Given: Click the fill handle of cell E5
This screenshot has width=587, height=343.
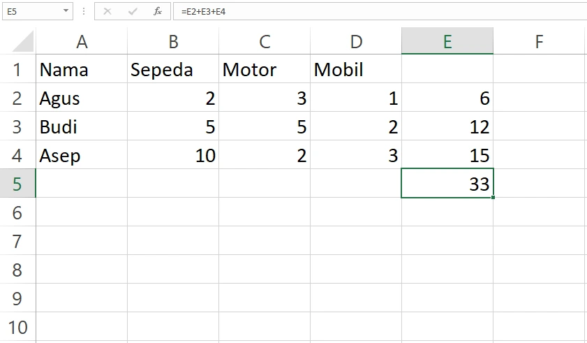Looking at the screenshot, I should (x=493, y=197).
